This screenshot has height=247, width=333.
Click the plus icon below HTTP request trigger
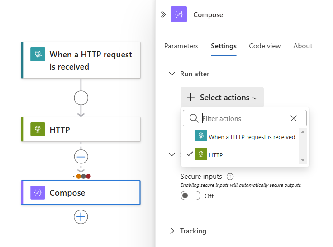point(81,98)
